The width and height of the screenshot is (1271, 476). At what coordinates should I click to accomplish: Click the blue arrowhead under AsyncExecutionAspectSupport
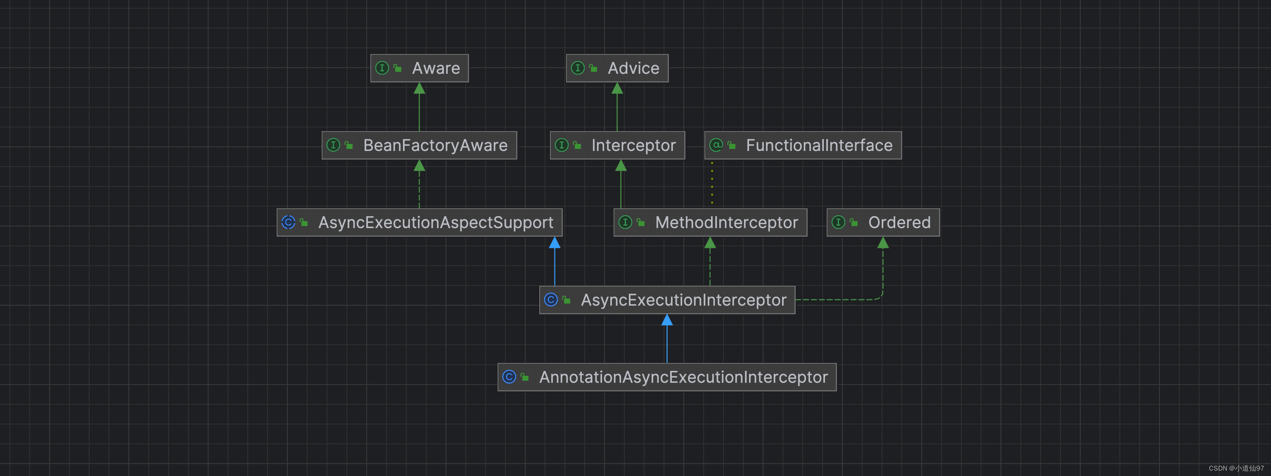tap(555, 243)
